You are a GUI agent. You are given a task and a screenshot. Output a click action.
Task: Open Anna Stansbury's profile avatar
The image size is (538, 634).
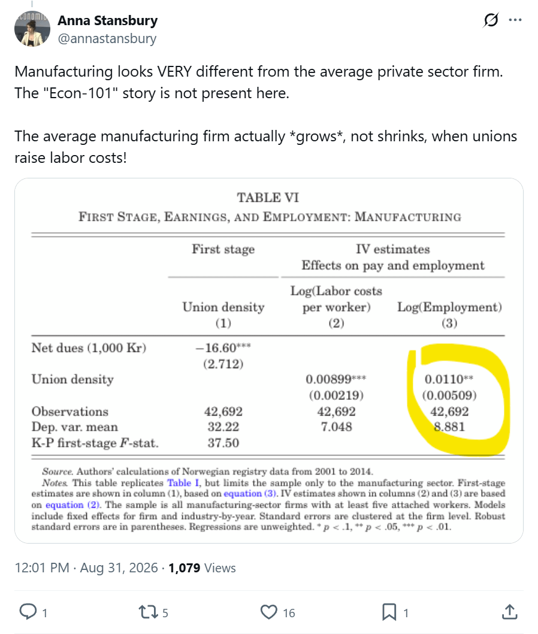[x=32, y=29]
